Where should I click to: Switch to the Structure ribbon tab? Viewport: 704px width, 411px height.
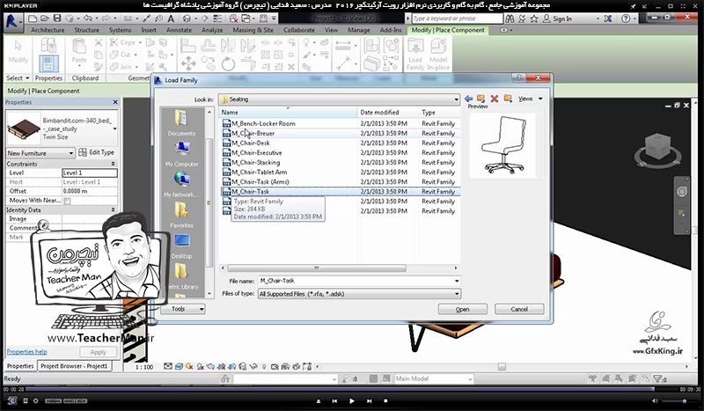pyautogui.click(x=86, y=30)
